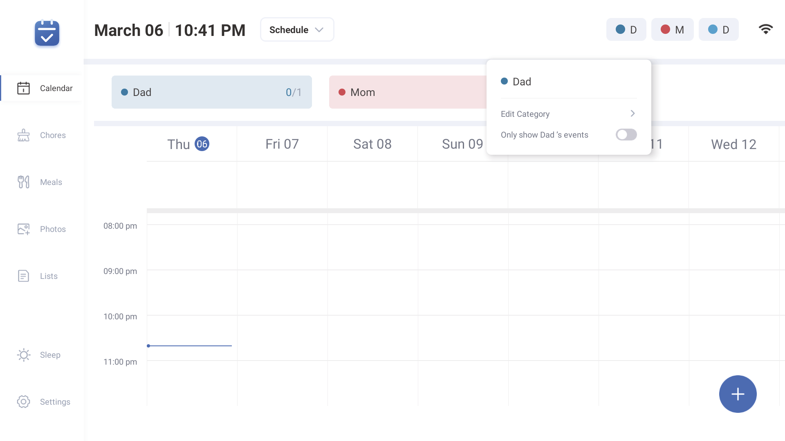Click the calendar app logo icon
785x441 pixels.
[x=47, y=33]
